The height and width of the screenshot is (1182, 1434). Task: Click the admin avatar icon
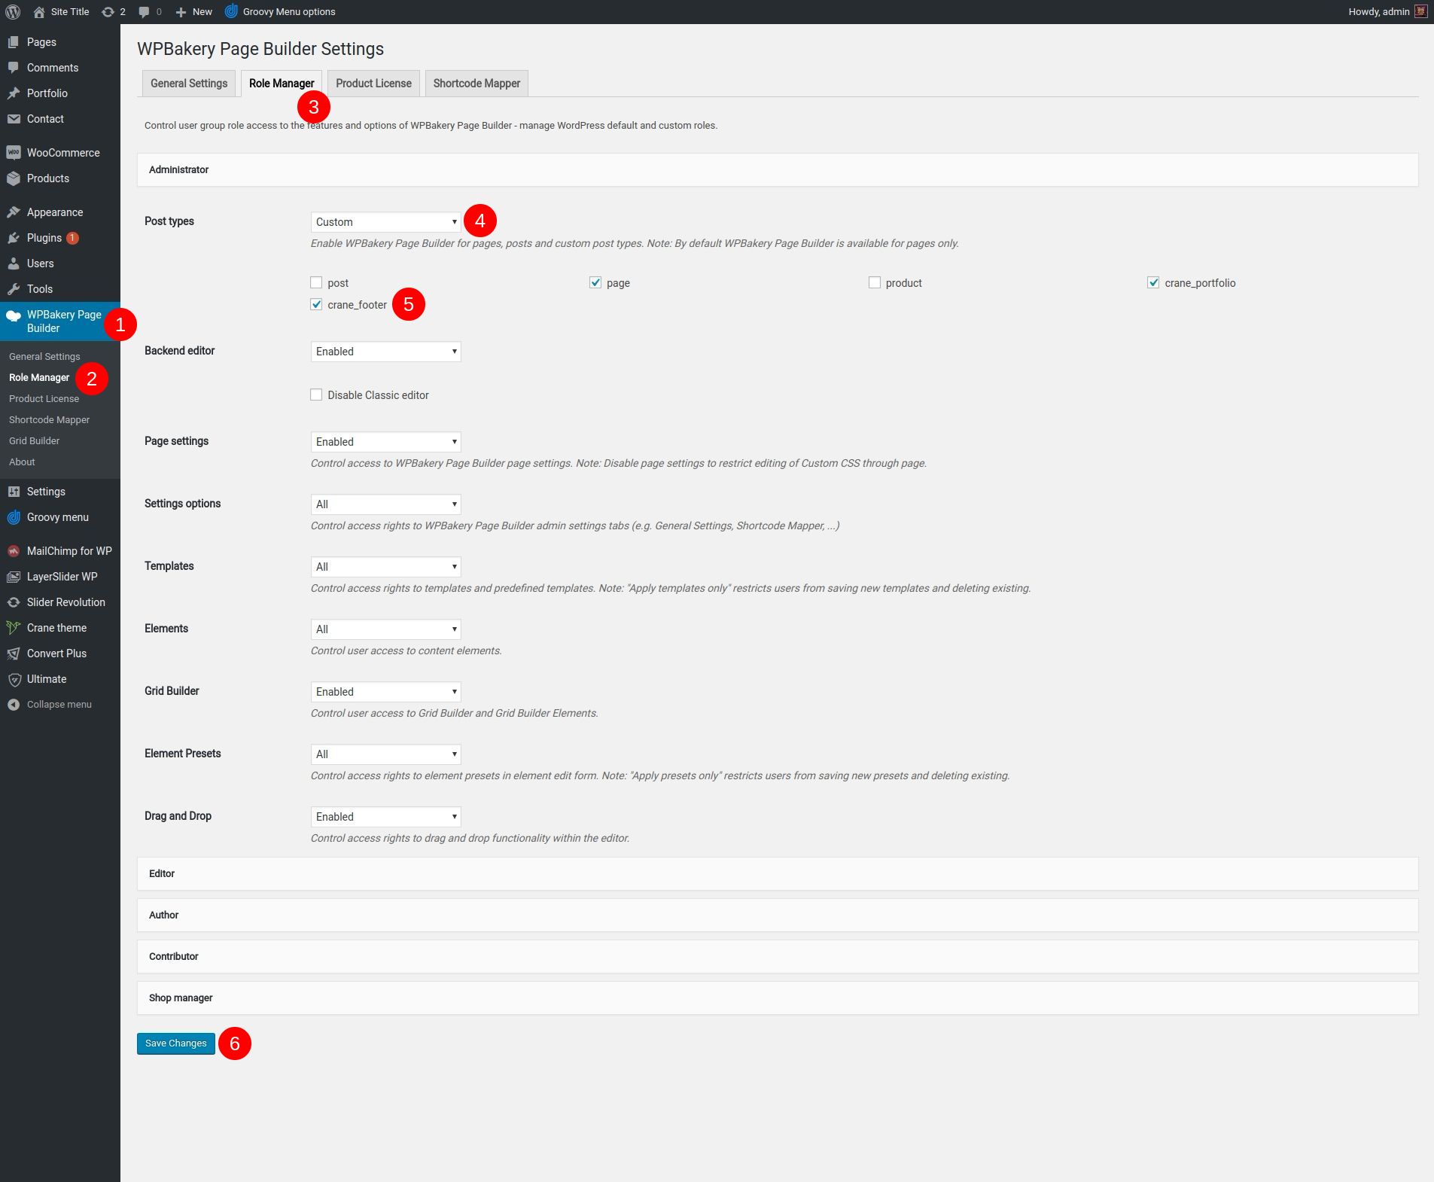(x=1420, y=11)
